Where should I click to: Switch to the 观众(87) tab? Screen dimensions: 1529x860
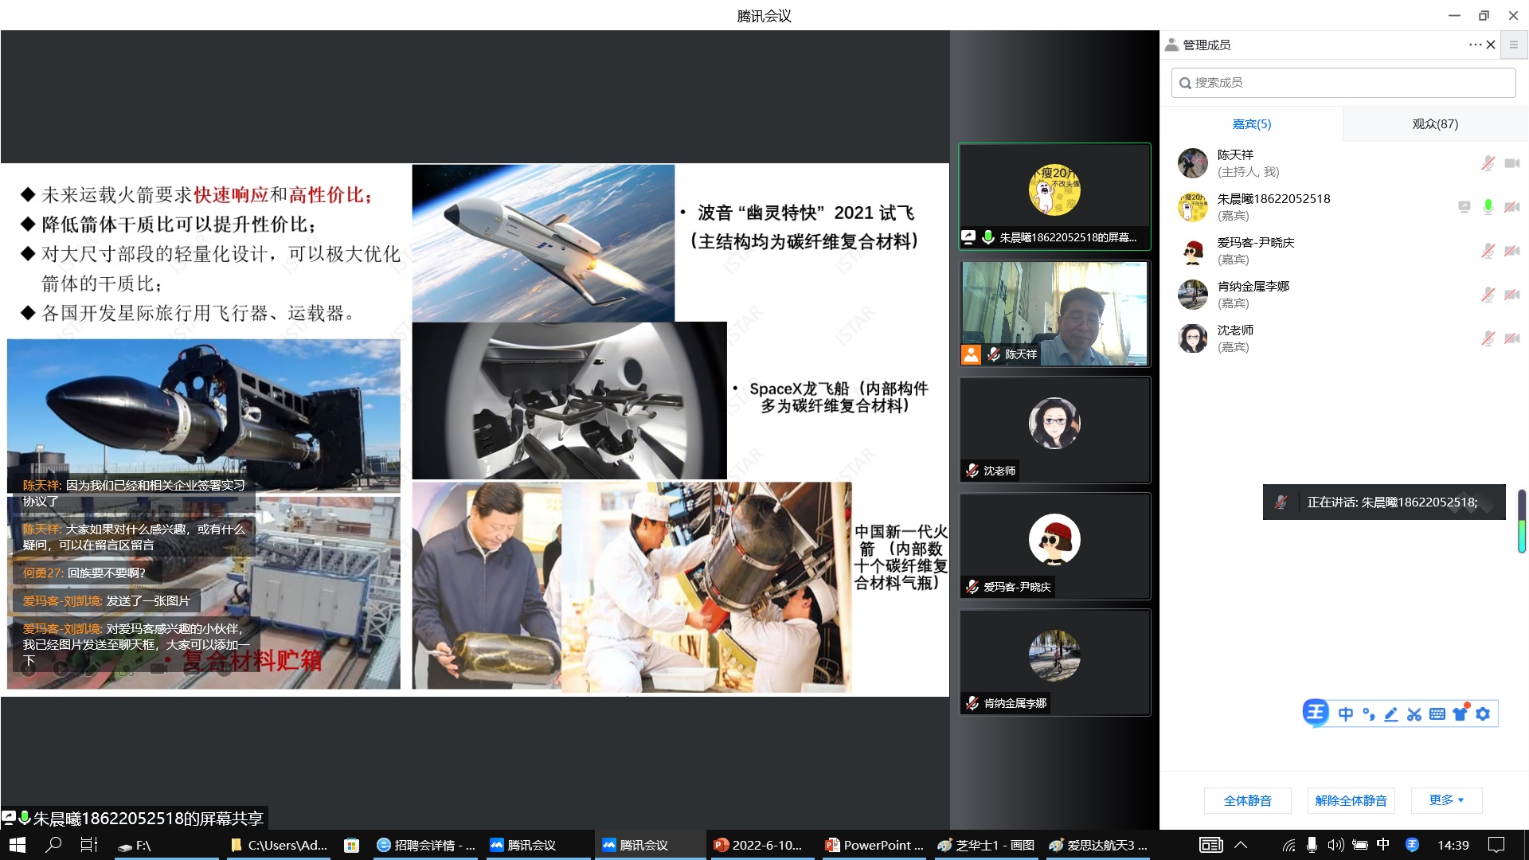click(x=1435, y=124)
